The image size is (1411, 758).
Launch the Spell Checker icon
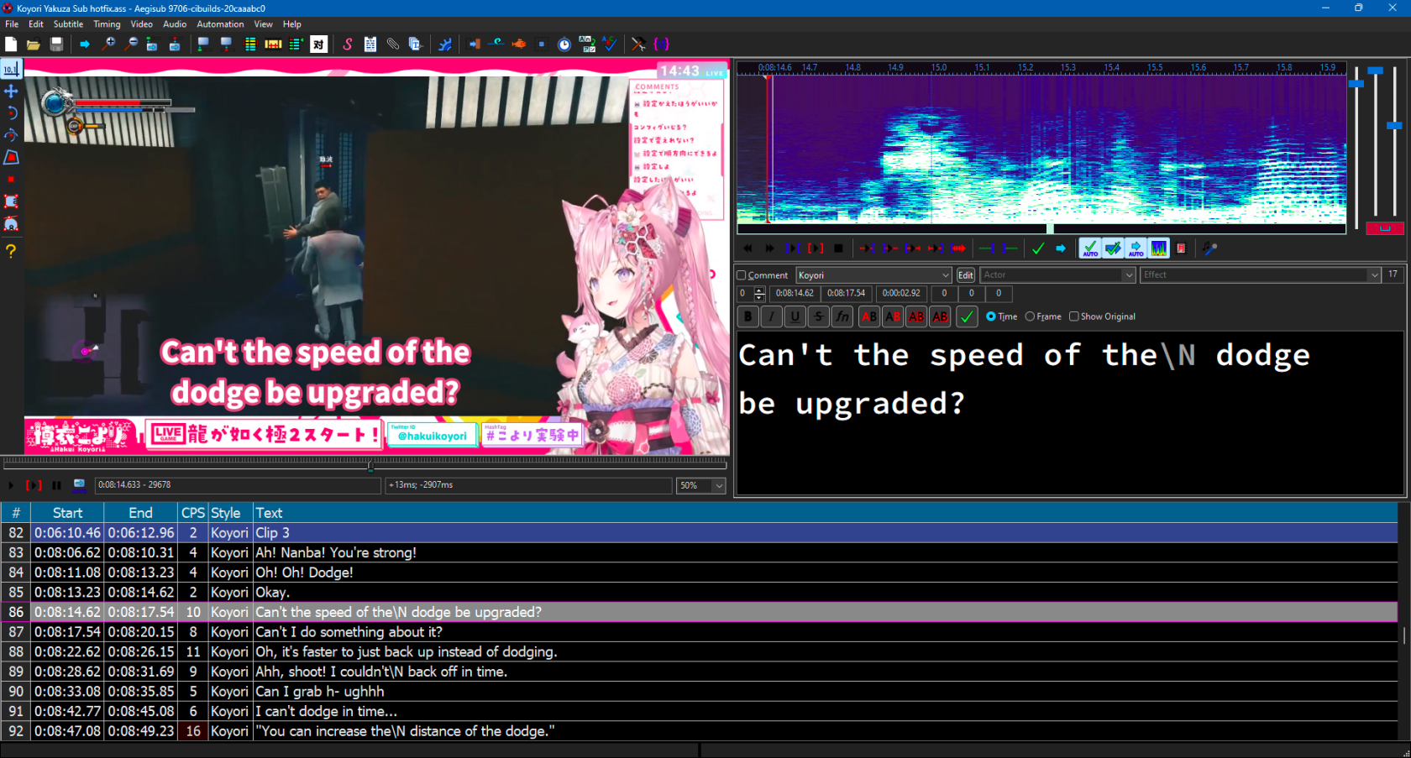(610, 44)
